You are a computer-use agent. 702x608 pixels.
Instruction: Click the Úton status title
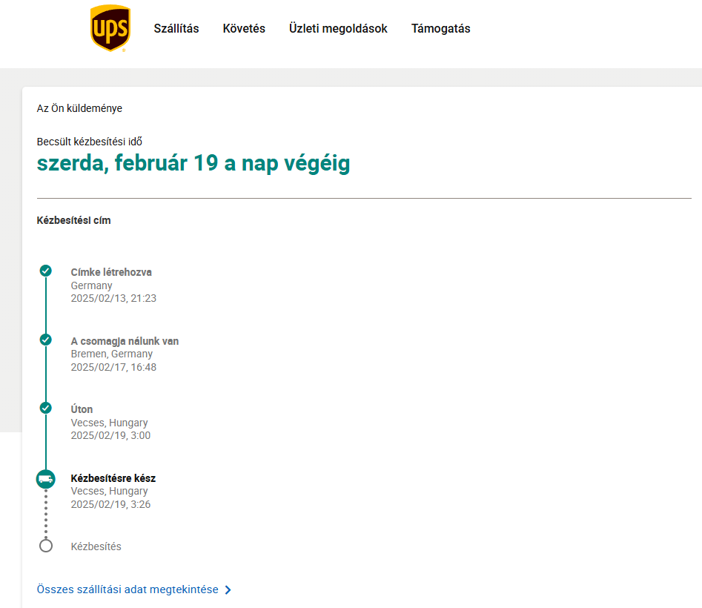click(82, 409)
